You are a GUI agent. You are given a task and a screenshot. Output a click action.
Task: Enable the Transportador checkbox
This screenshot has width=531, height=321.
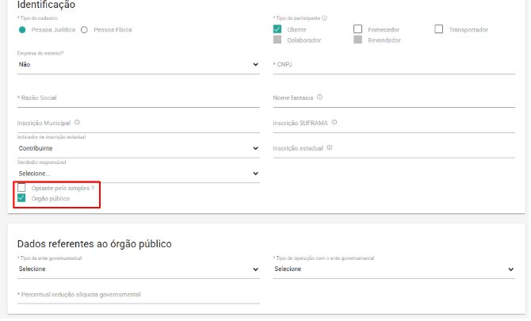pyautogui.click(x=439, y=29)
